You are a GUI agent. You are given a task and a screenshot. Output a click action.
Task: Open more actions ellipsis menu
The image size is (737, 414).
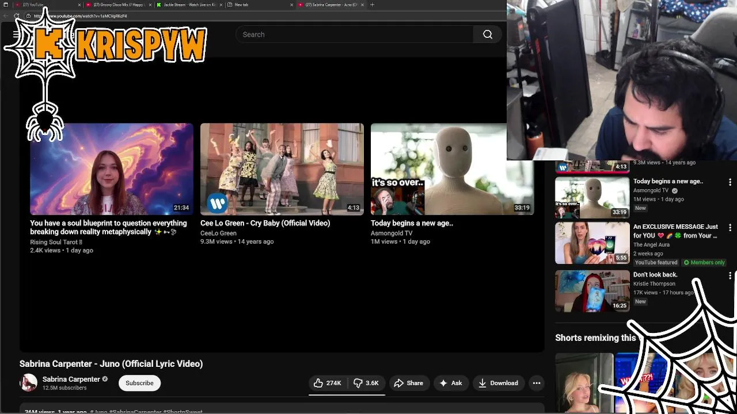(537, 383)
